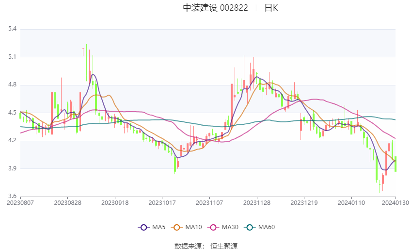The image size is (412, 251).
Task: Toggle the MA5 legend series
Action: coord(152,227)
